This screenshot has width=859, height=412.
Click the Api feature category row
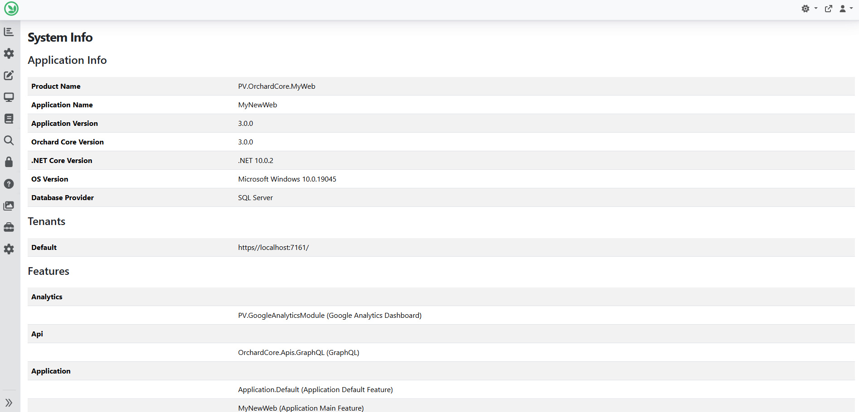tap(441, 334)
